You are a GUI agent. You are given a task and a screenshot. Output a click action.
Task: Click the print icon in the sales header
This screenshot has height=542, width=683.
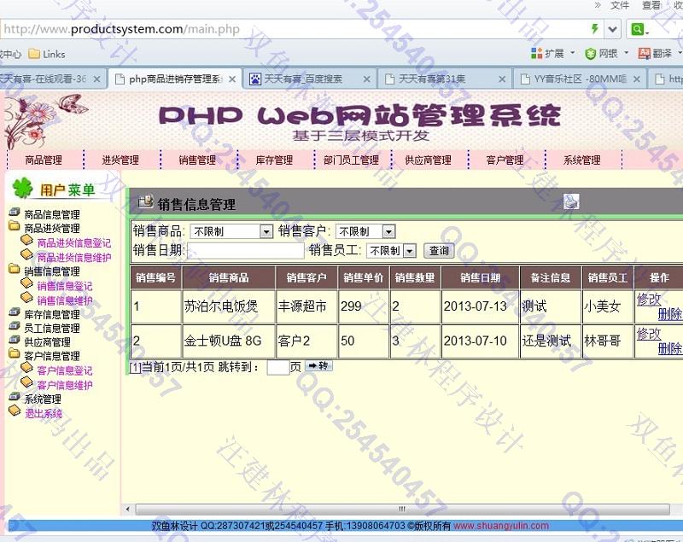[x=571, y=201]
